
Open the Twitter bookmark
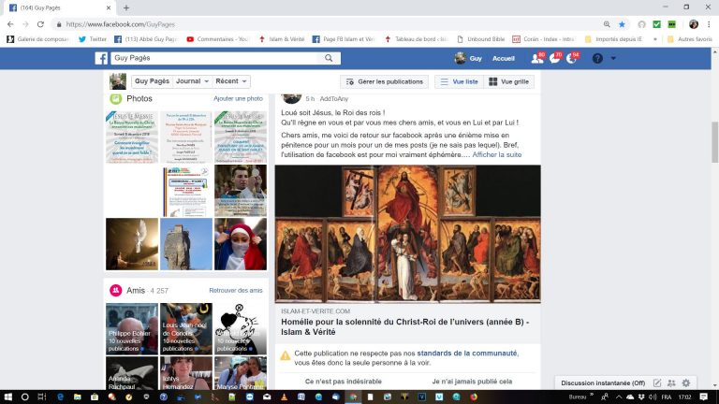(93, 39)
